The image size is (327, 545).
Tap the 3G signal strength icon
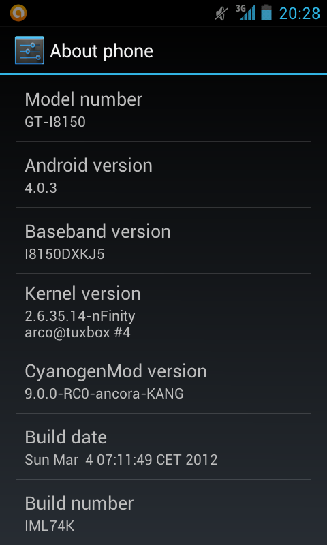pyautogui.click(x=245, y=13)
